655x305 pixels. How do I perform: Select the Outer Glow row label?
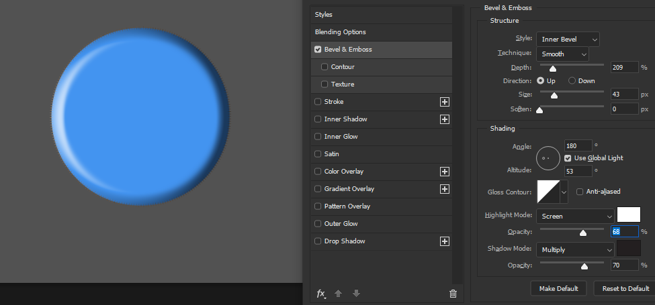click(342, 224)
